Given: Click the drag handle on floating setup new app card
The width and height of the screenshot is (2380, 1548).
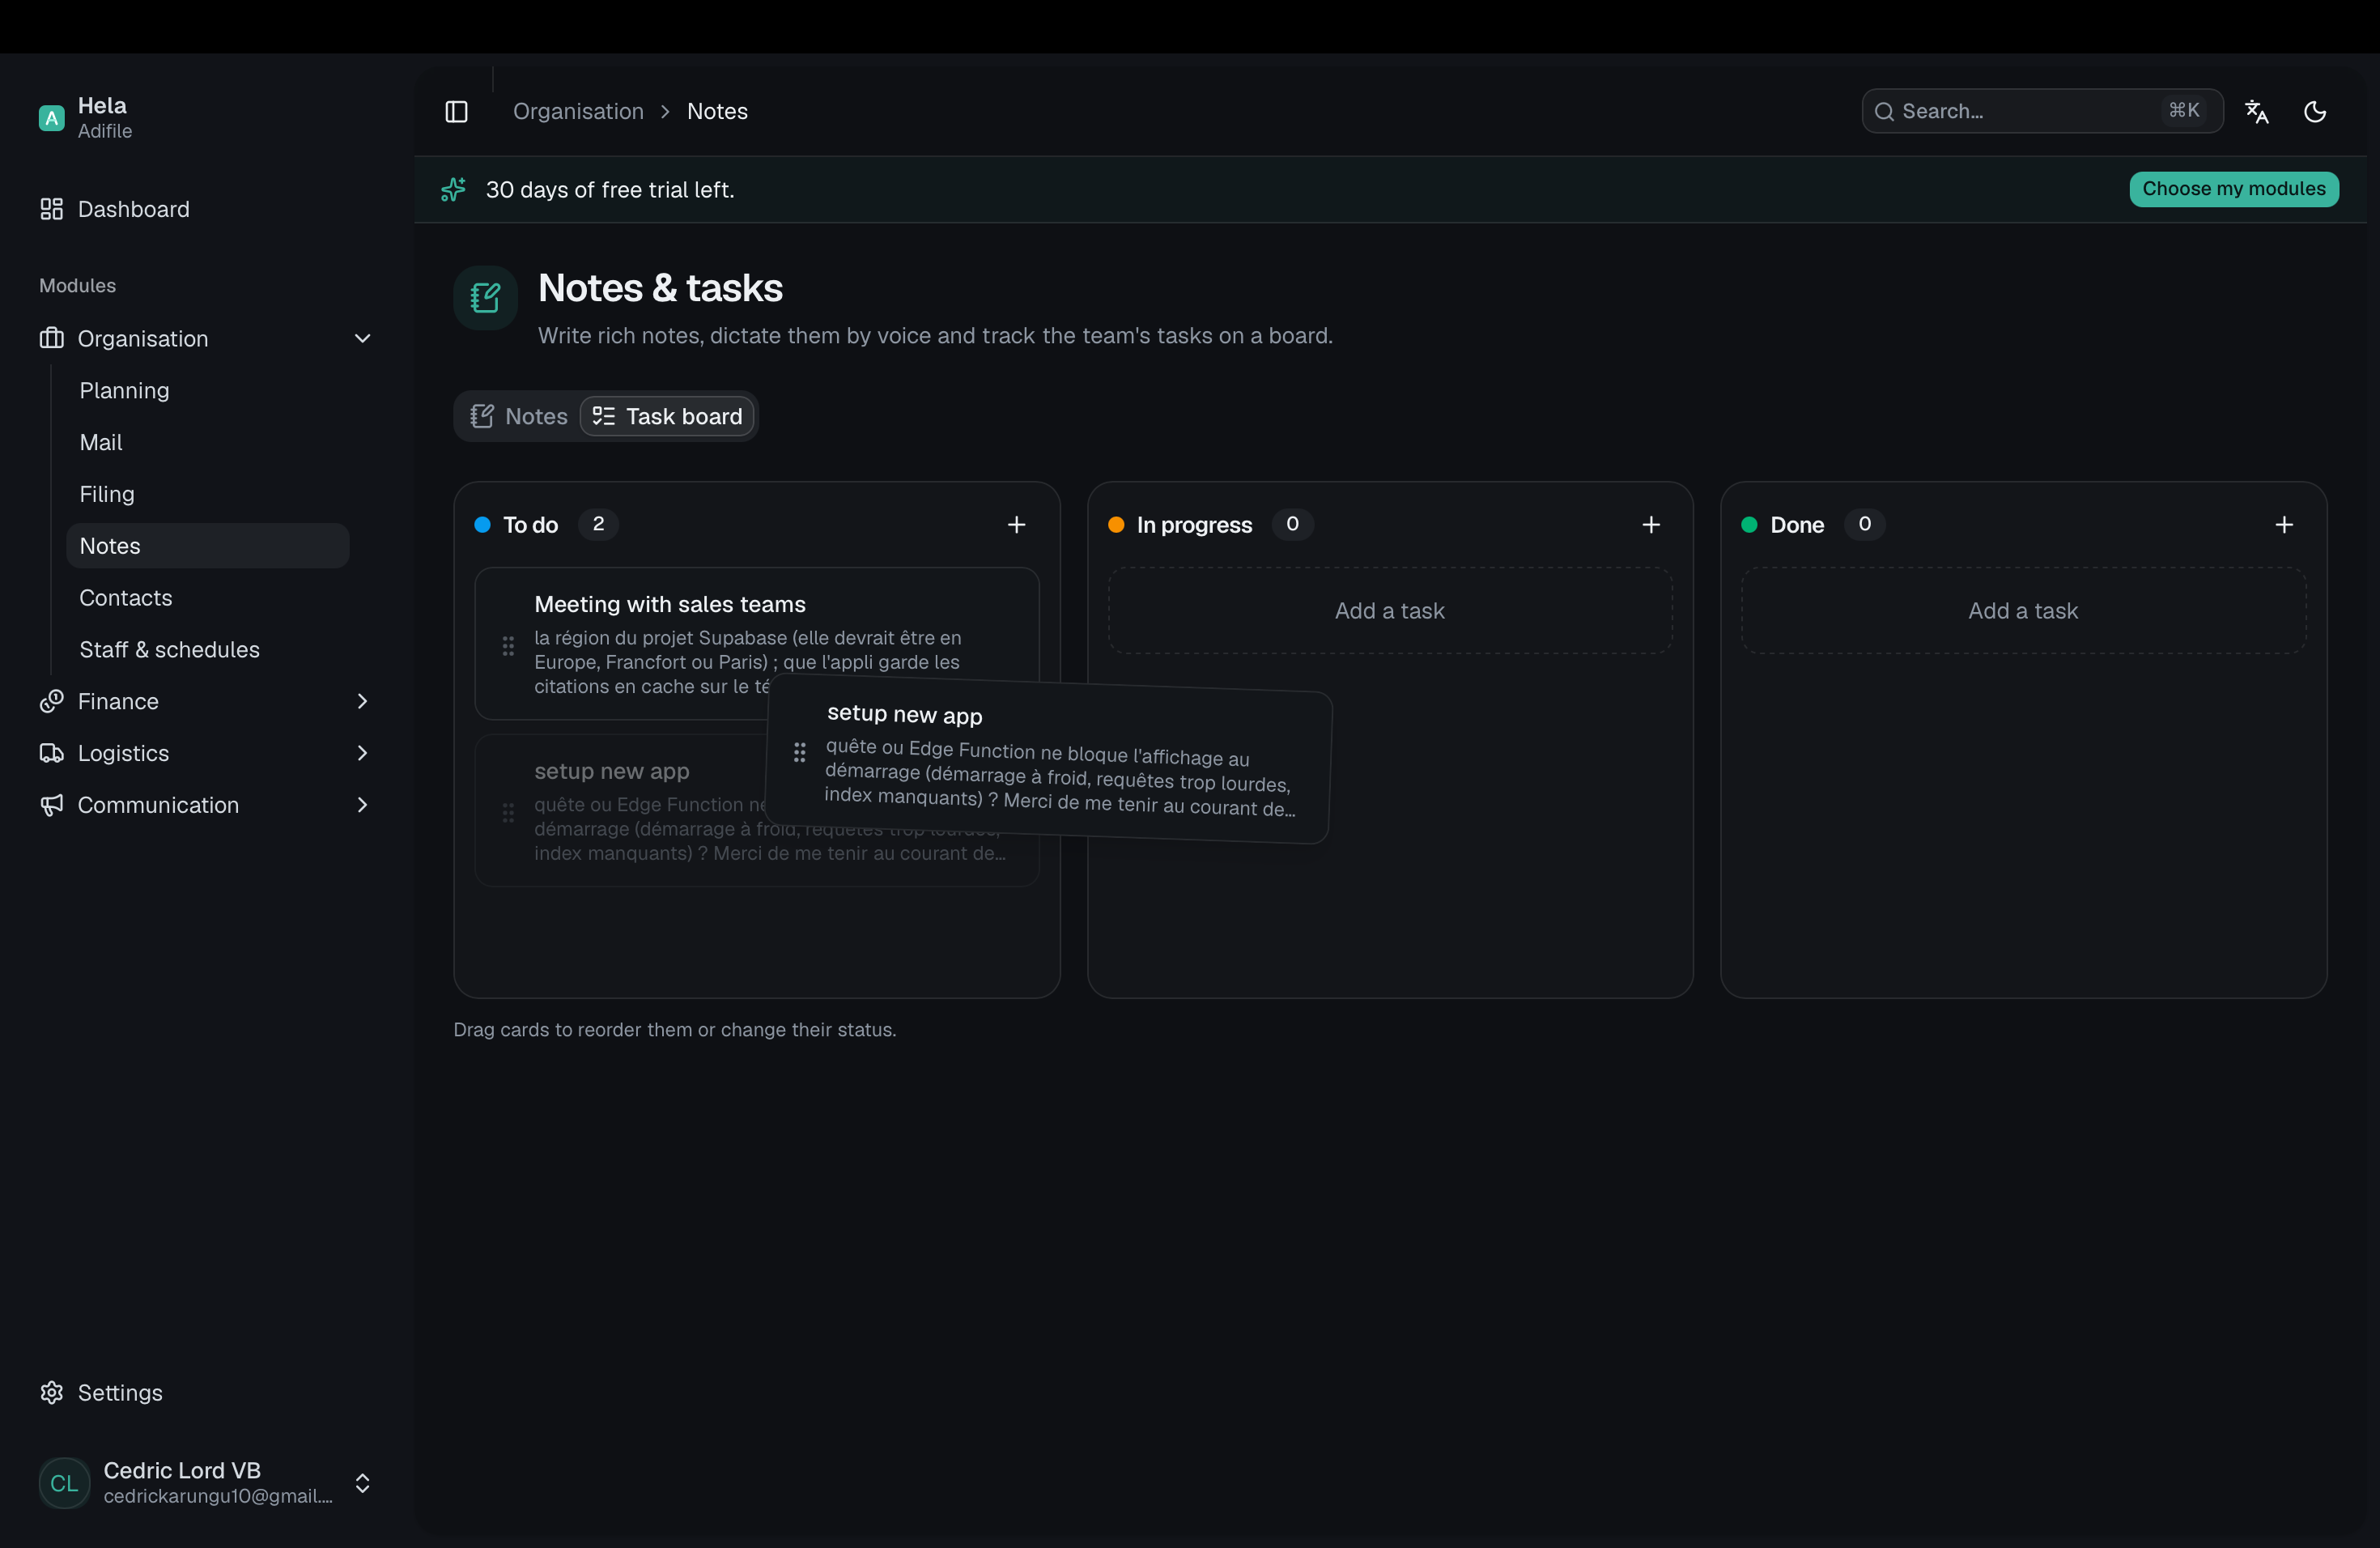Looking at the screenshot, I should click(x=799, y=752).
